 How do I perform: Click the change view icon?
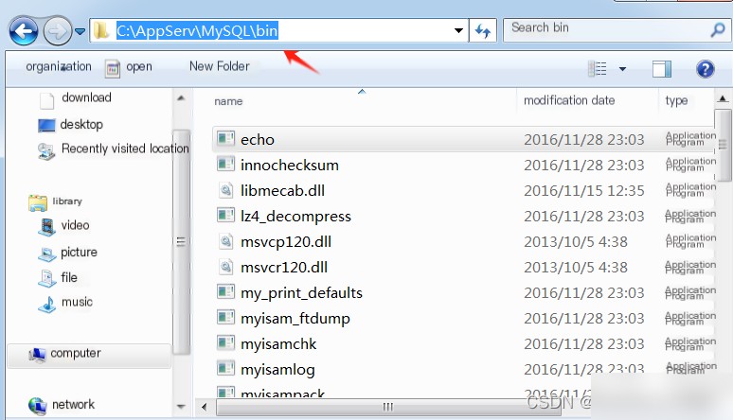(598, 69)
